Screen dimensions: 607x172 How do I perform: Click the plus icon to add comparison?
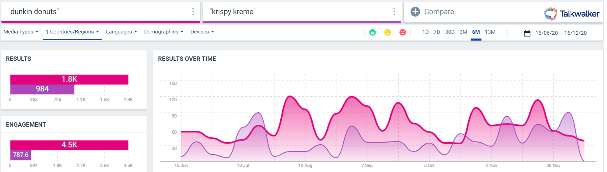(415, 12)
